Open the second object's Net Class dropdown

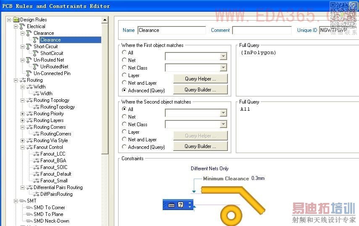pyautogui.click(x=223, y=124)
